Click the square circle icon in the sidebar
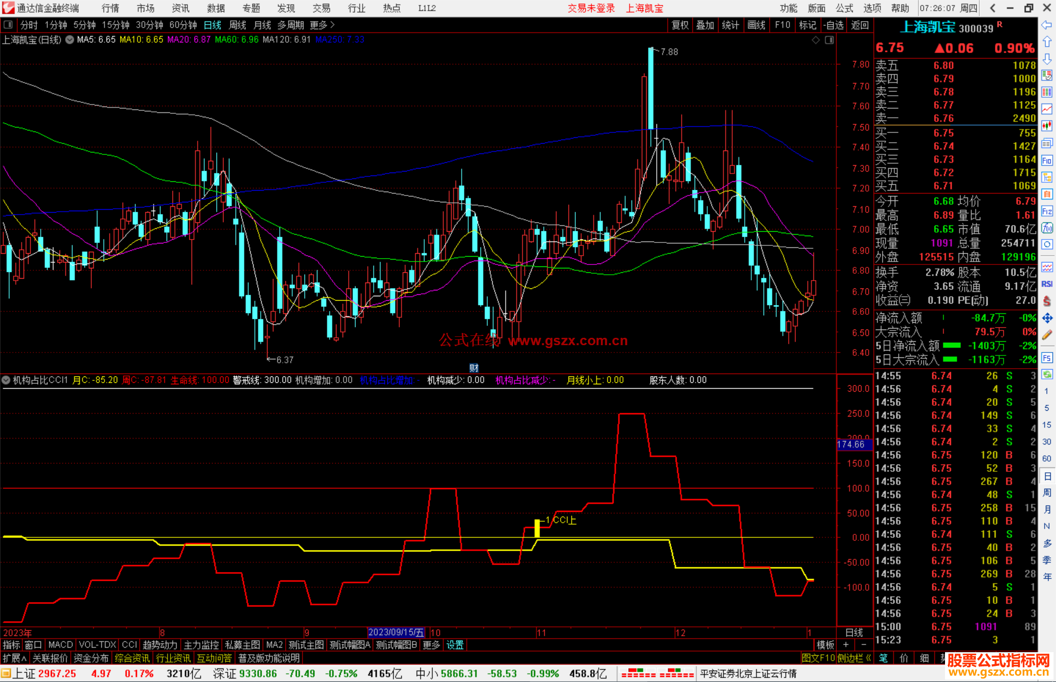The width and height of the screenshot is (1056, 682). 1047,244
